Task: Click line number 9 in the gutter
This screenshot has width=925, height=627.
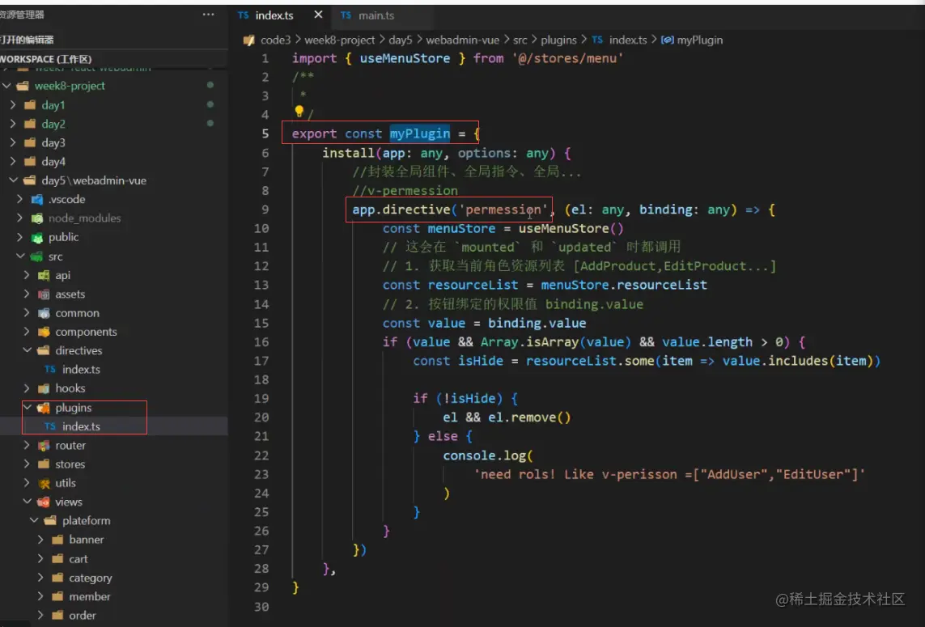Action: 265,210
